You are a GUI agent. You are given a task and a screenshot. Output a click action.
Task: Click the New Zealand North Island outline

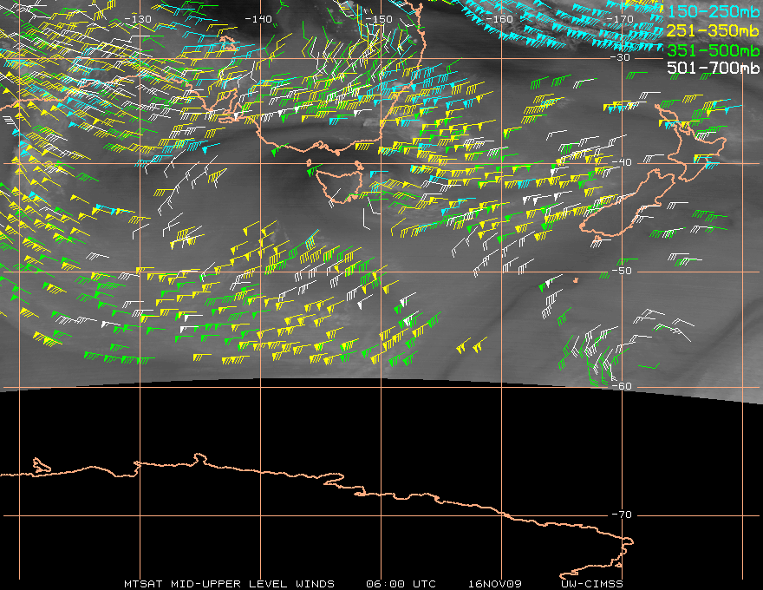coord(690,141)
